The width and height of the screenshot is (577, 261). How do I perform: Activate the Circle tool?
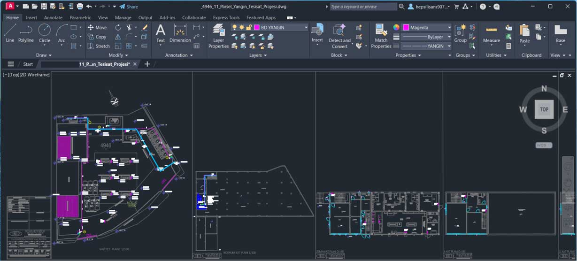[x=45, y=33]
